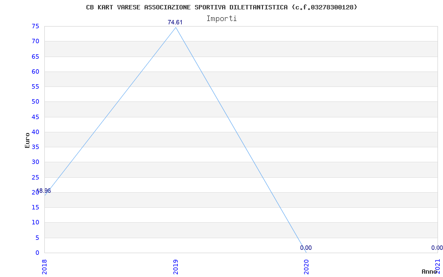Click the 0.00 label at 2020
Image resolution: width=443 pixels, height=277 pixels.
point(306,248)
